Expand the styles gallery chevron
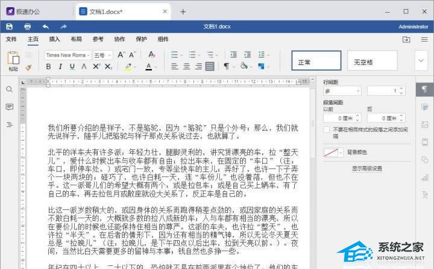Image resolution: width=434 pixels, height=269 pixels. click(421, 61)
